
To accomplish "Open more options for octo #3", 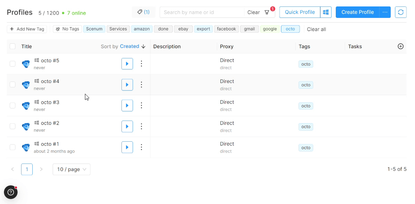I will [x=141, y=106].
